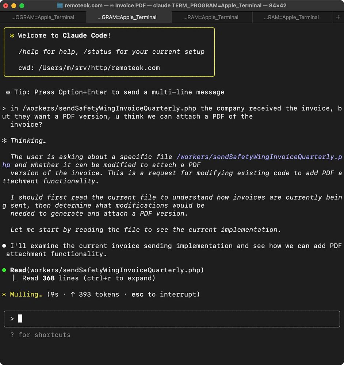Screen dimensions: 344x365
Task: Click the yellow asterisk beside Mulling status
Action: point(4,294)
